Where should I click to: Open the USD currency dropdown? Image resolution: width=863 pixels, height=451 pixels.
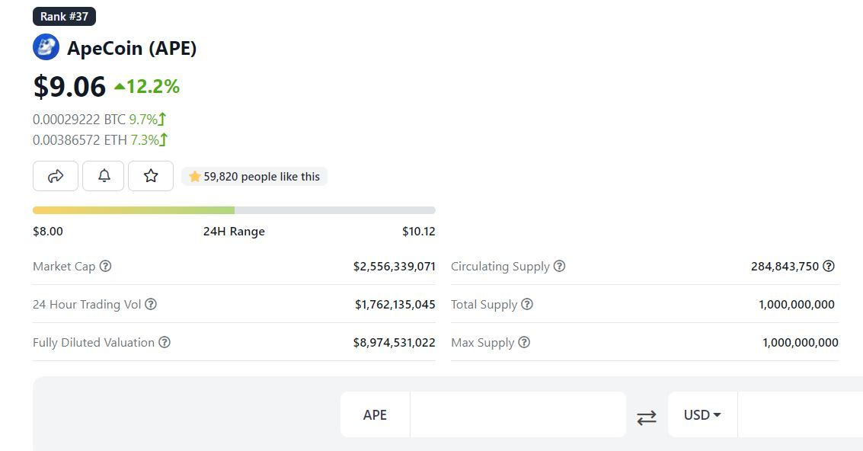[x=702, y=415]
